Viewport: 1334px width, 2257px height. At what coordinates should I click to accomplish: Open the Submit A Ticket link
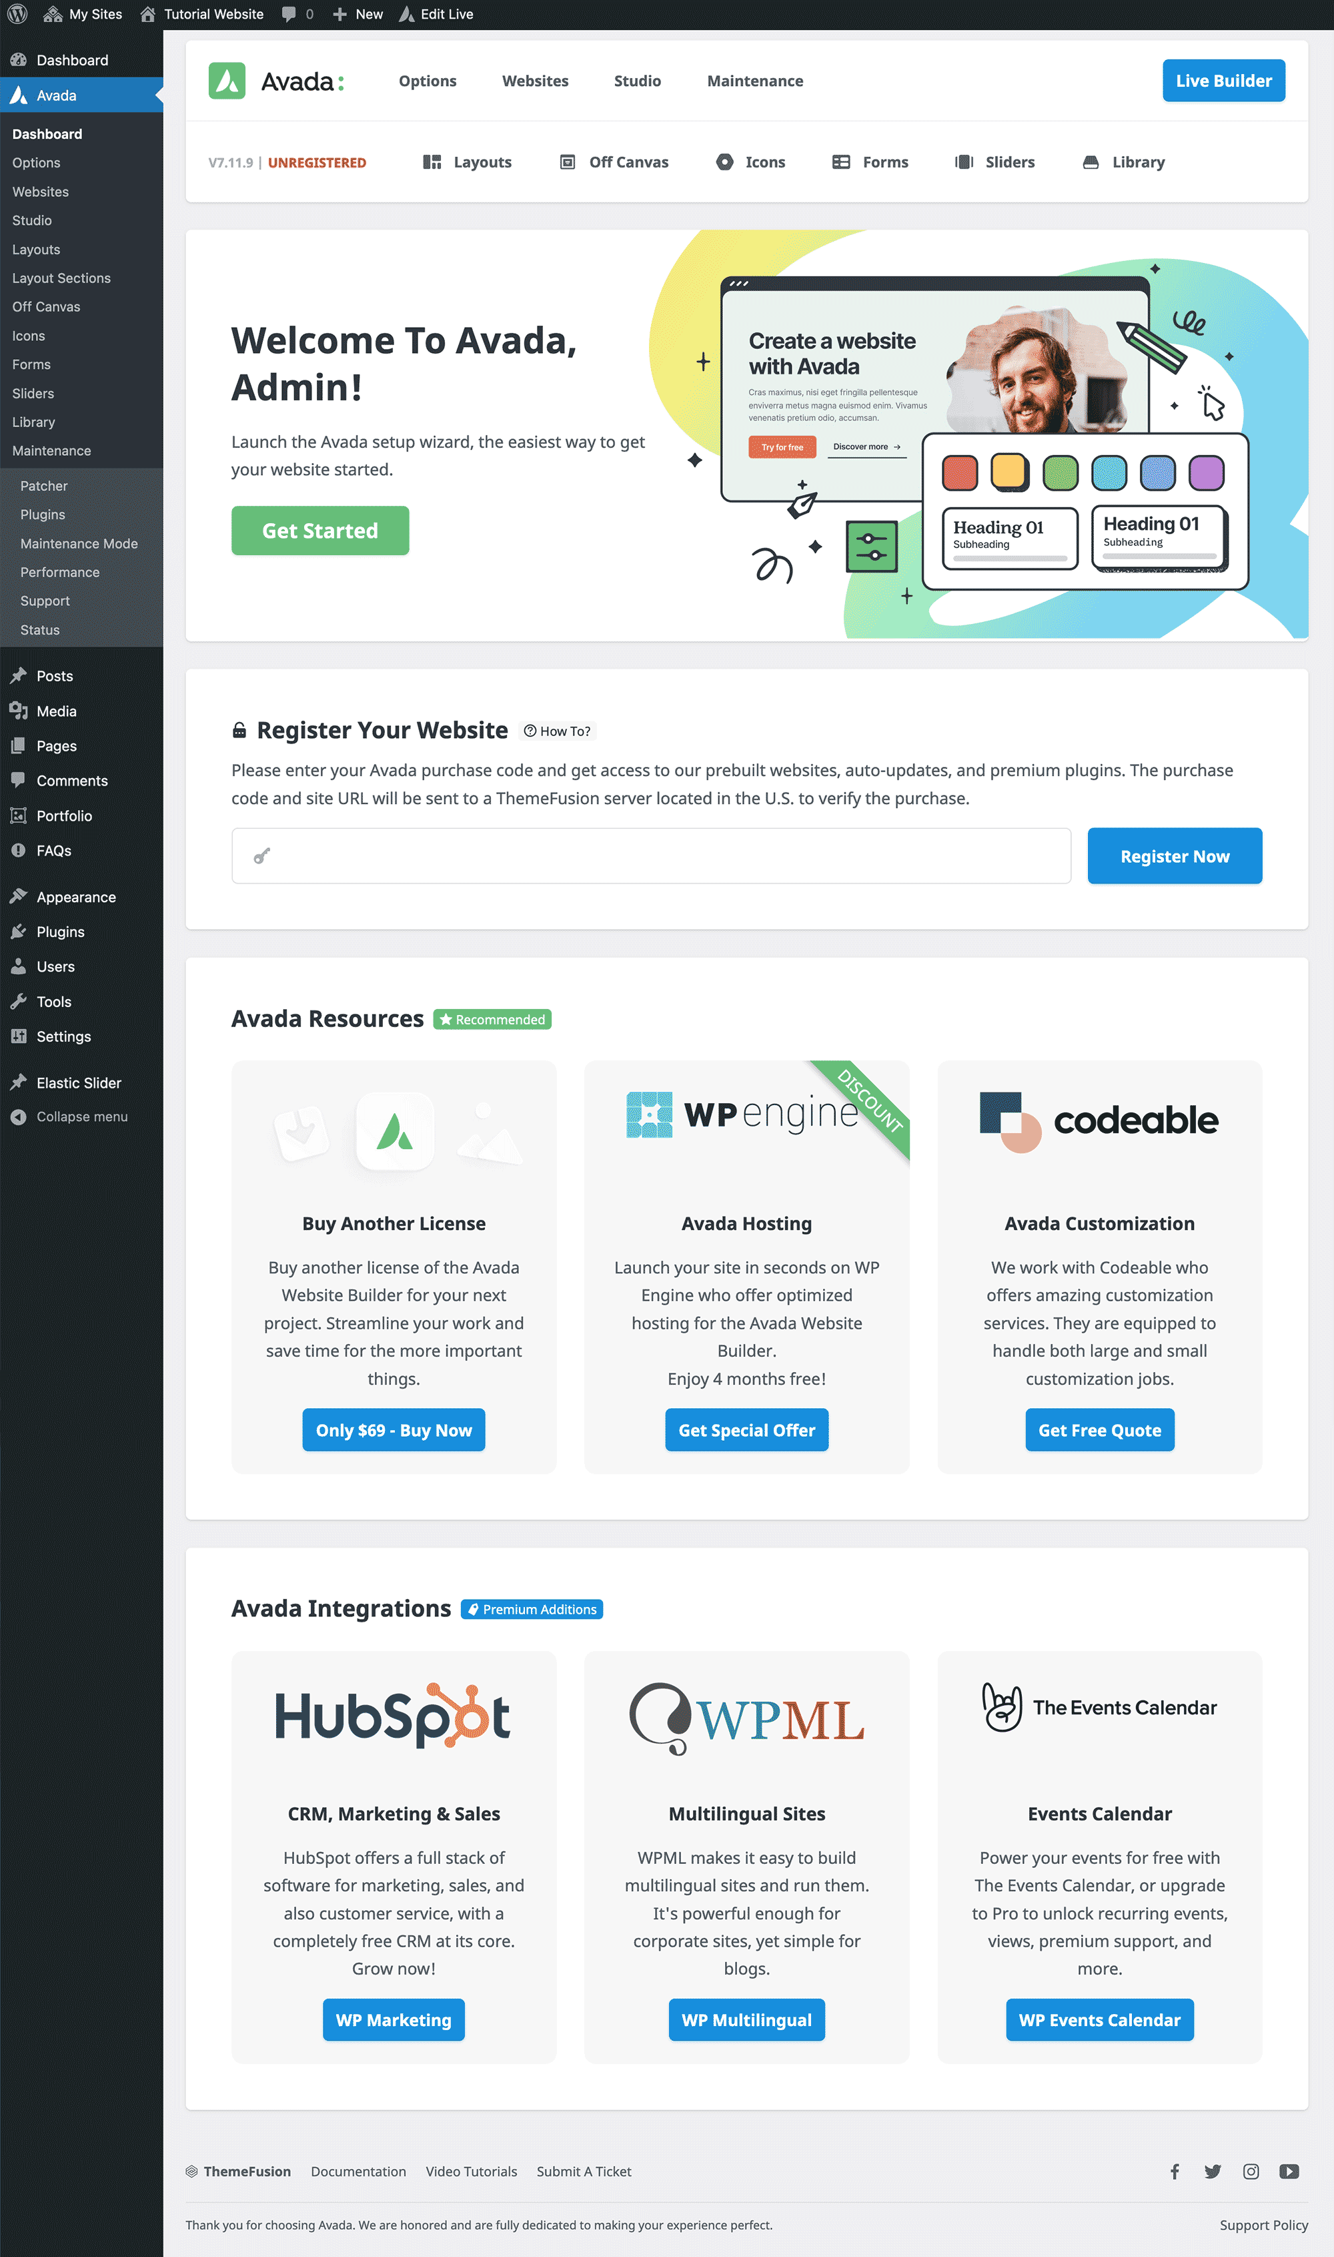pos(584,2172)
